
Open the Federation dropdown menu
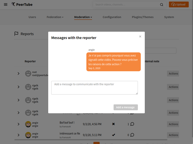click(55, 17)
